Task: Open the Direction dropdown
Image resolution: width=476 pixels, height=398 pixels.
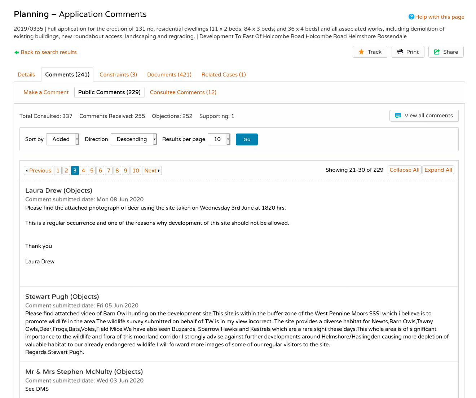Action: [x=133, y=139]
